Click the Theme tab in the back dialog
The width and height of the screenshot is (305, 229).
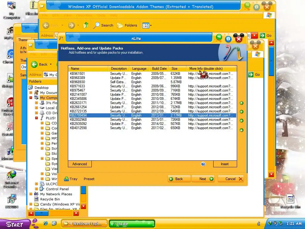tap(23, 40)
